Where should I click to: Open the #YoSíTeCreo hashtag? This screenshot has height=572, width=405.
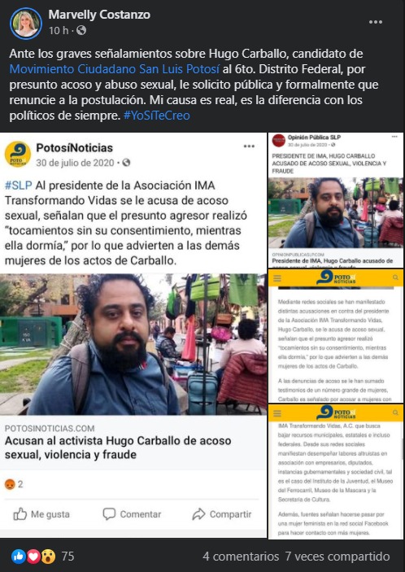click(x=157, y=116)
